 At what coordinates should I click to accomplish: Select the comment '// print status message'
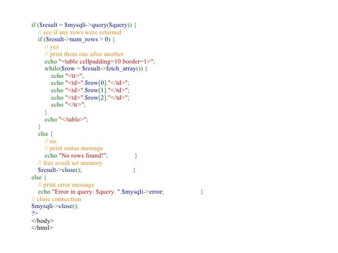(74, 148)
